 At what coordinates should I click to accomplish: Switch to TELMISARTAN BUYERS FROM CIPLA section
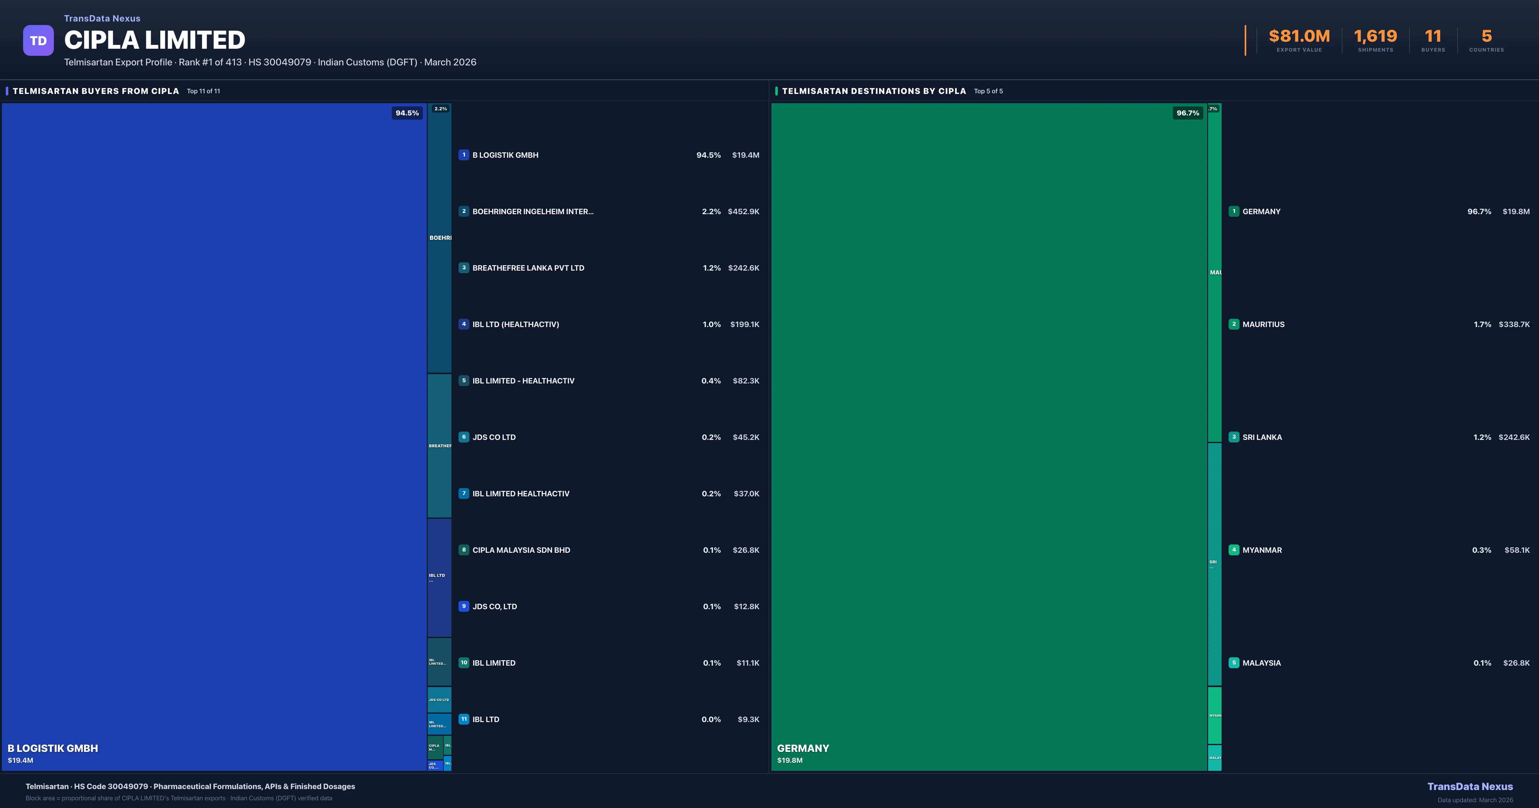coord(96,91)
